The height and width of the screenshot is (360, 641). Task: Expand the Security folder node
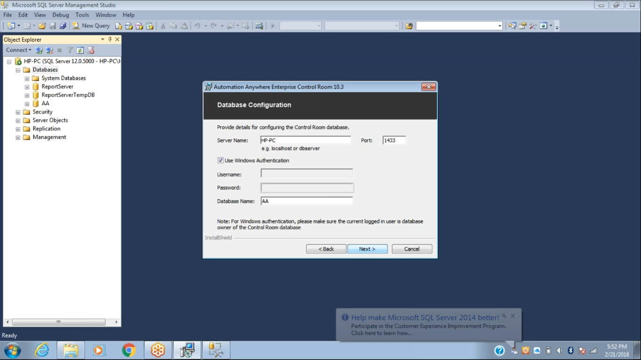(x=18, y=112)
